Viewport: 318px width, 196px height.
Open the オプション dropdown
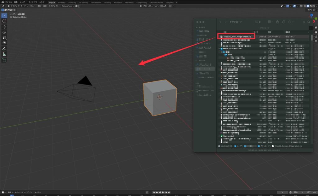[311, 10]
